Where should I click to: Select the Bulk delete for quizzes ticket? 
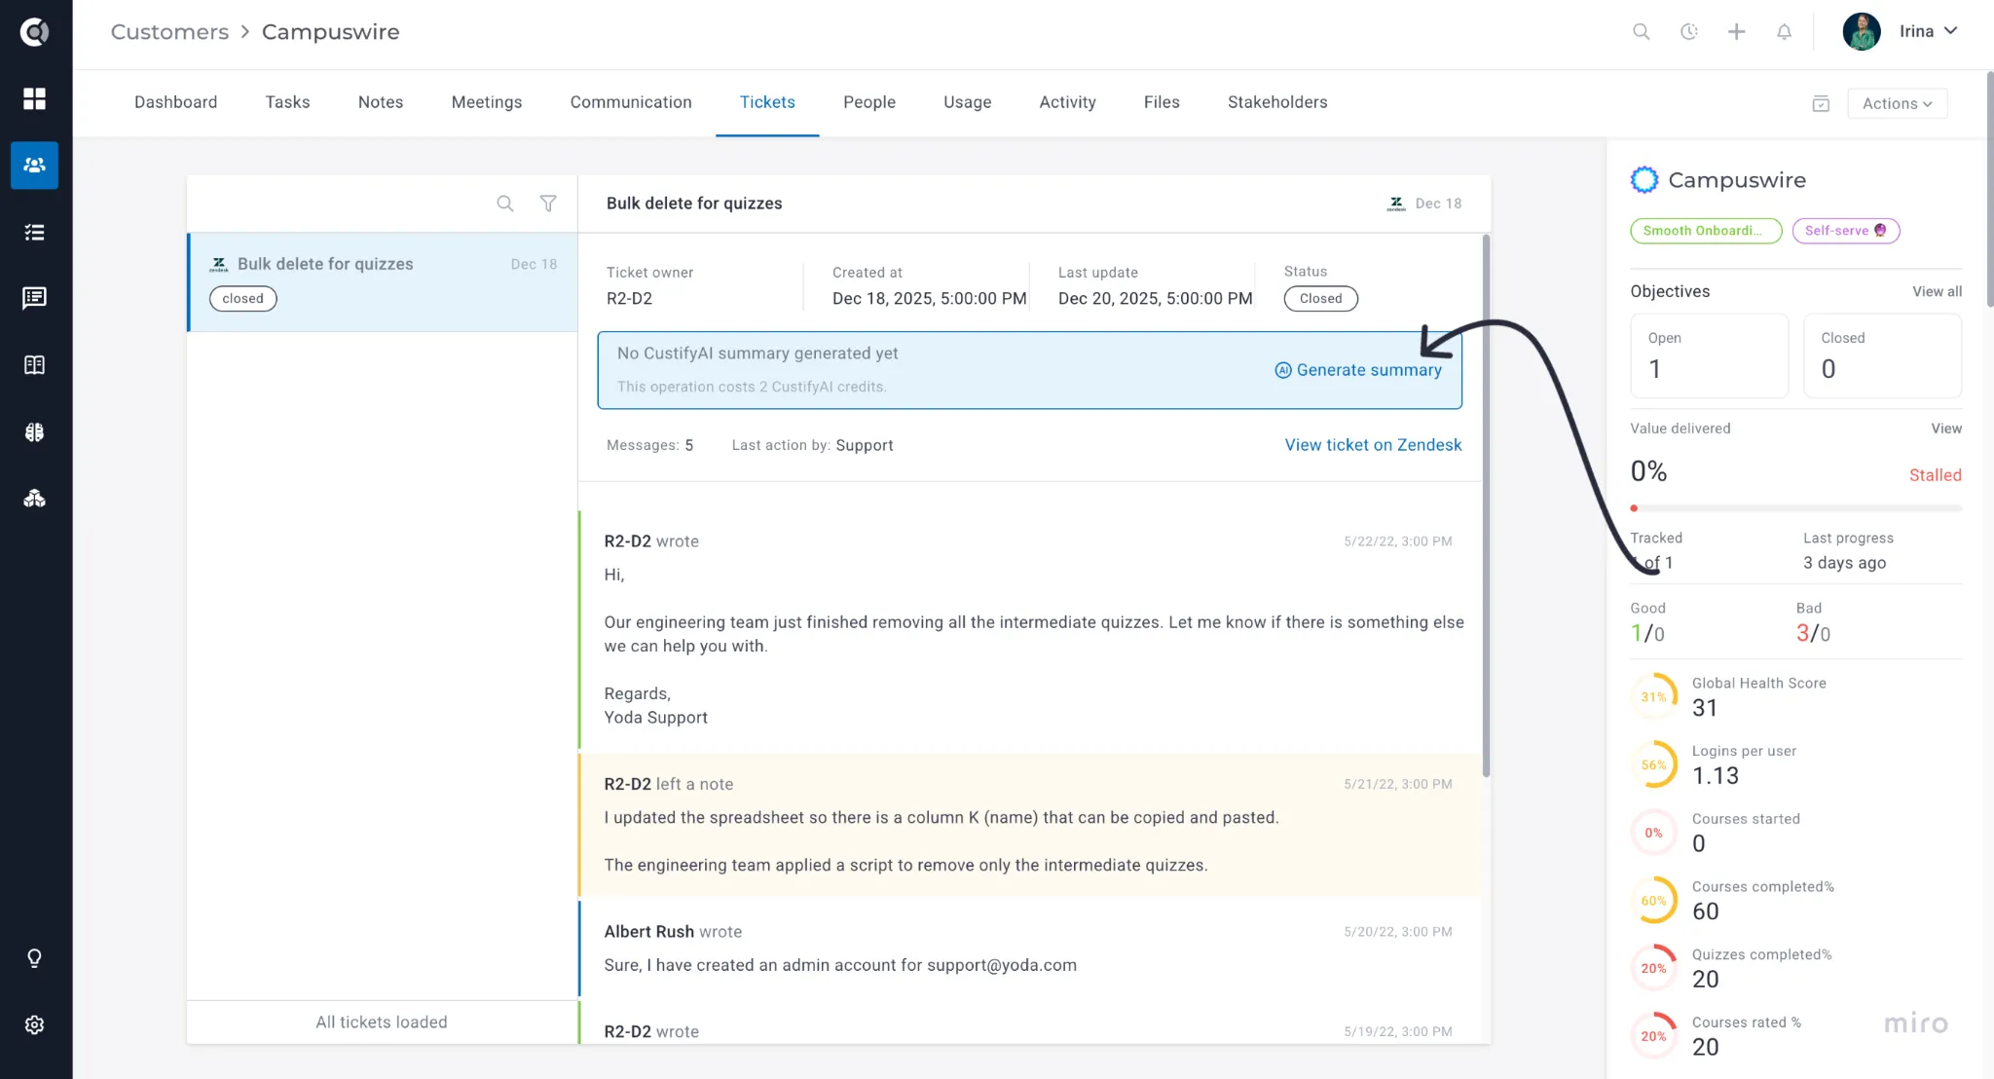383,281
